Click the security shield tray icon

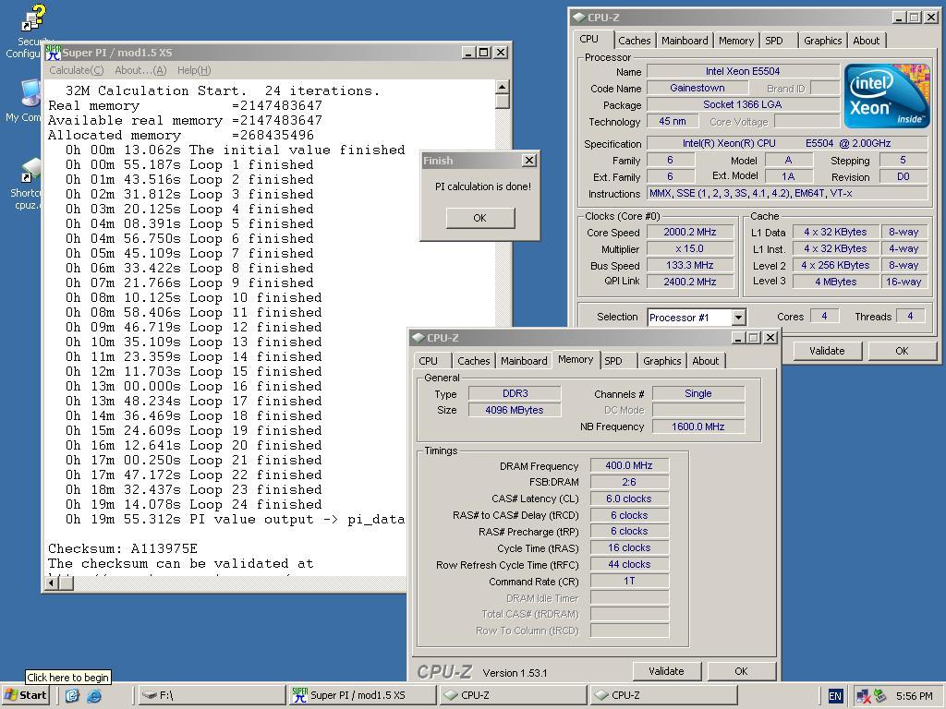tap(880, 696)
